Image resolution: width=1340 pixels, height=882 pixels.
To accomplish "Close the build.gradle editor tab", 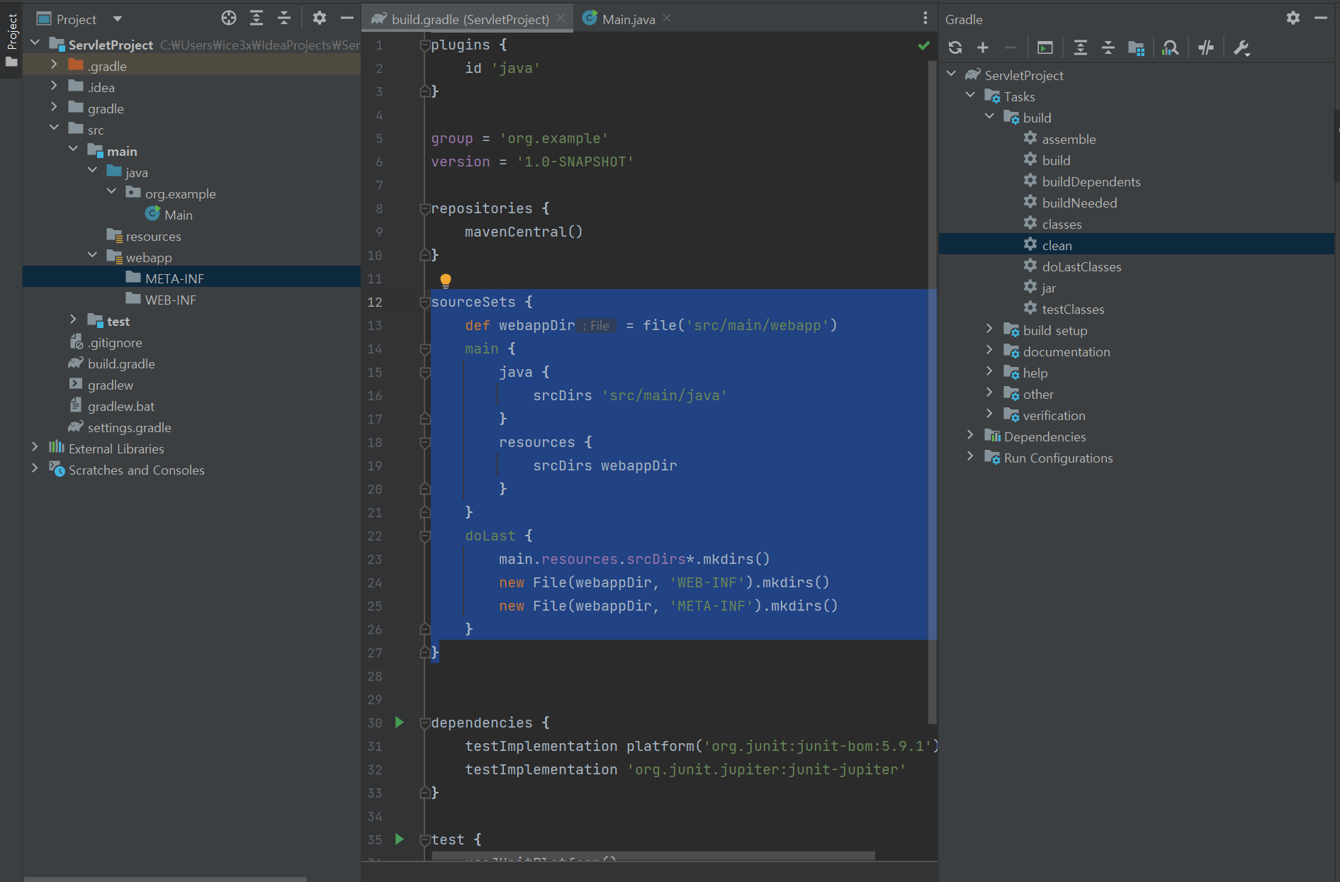I will (561, 18).
